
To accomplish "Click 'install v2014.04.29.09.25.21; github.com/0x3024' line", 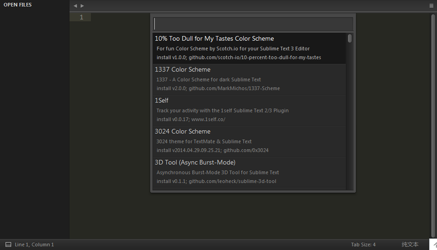I will (x=212, y=150).
